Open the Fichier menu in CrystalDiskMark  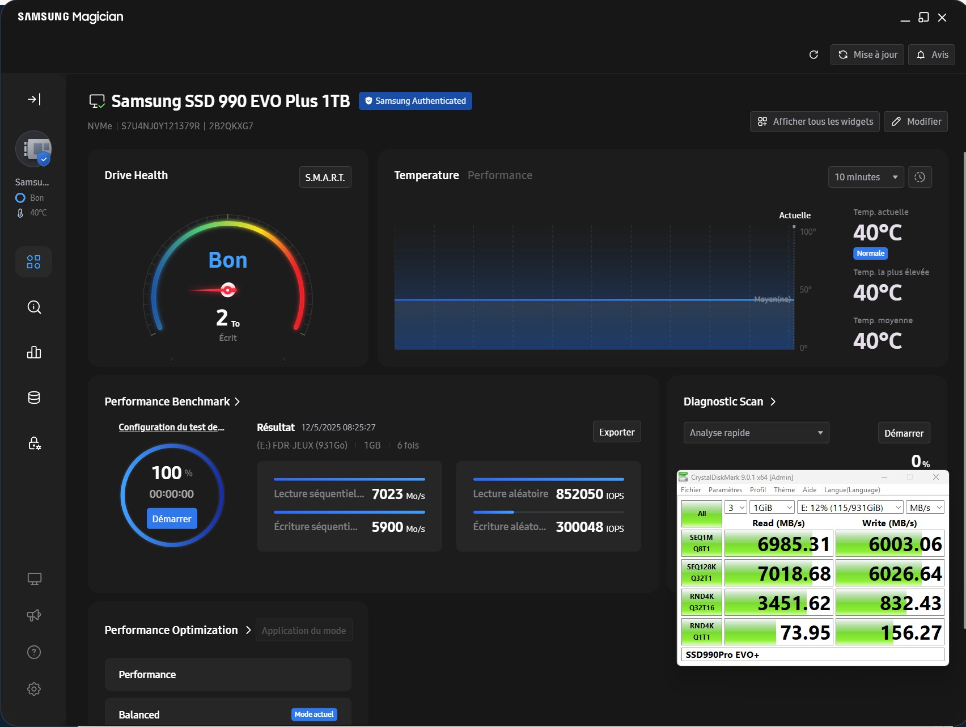pos(690,490)
